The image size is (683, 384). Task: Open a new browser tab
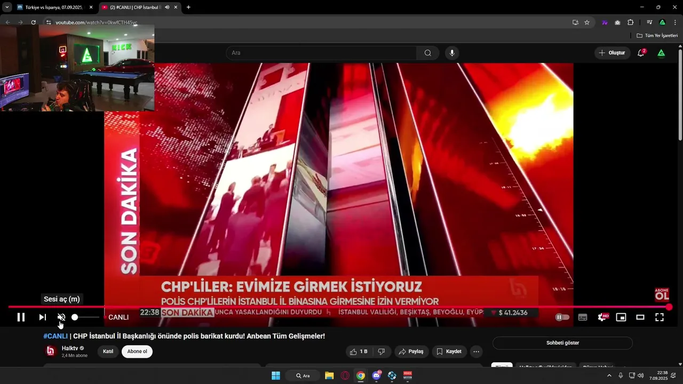coord(188,7)
